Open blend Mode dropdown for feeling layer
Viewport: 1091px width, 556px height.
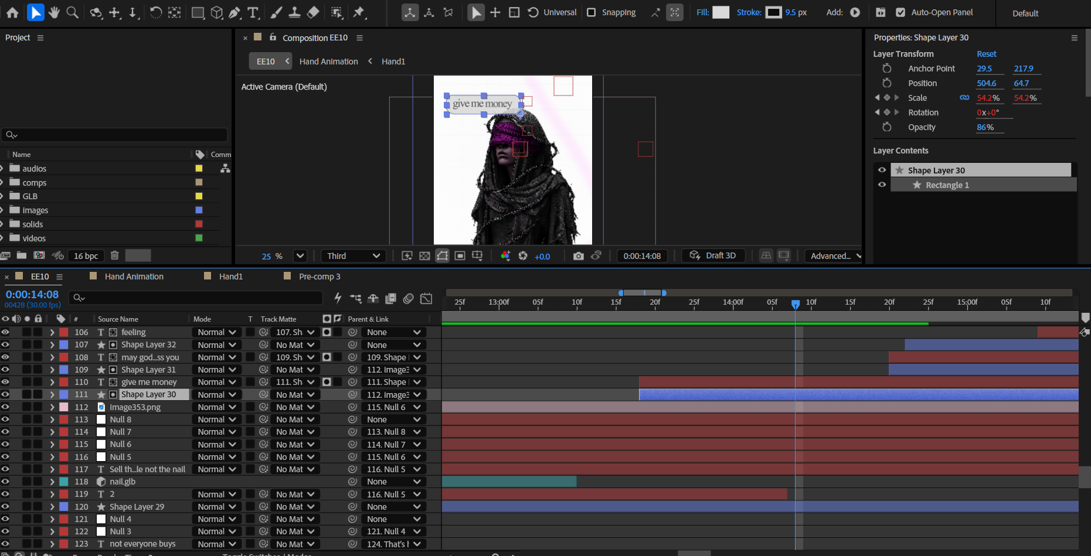pos(216,332)
